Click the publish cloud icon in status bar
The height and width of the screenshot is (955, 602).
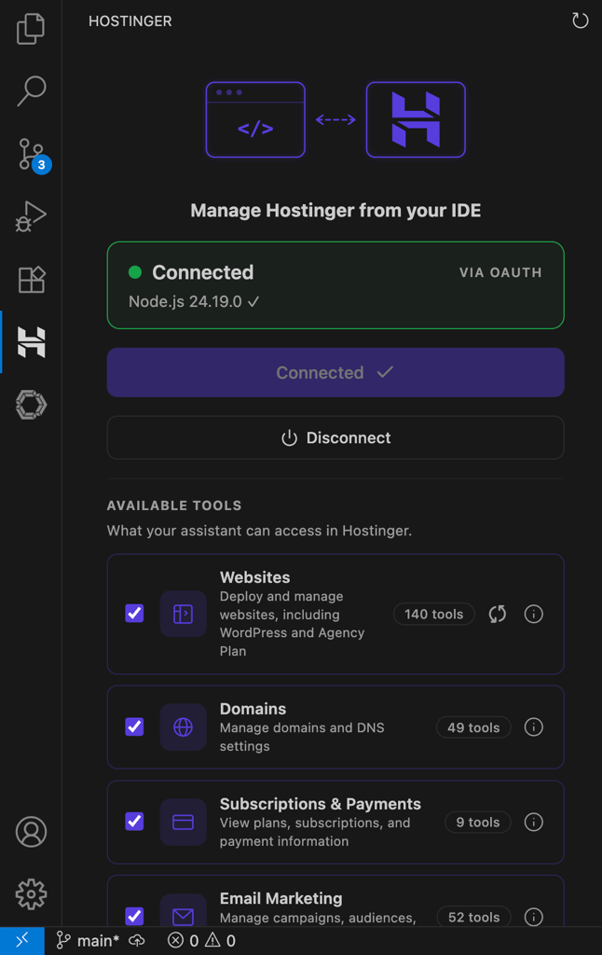point(137,941)
